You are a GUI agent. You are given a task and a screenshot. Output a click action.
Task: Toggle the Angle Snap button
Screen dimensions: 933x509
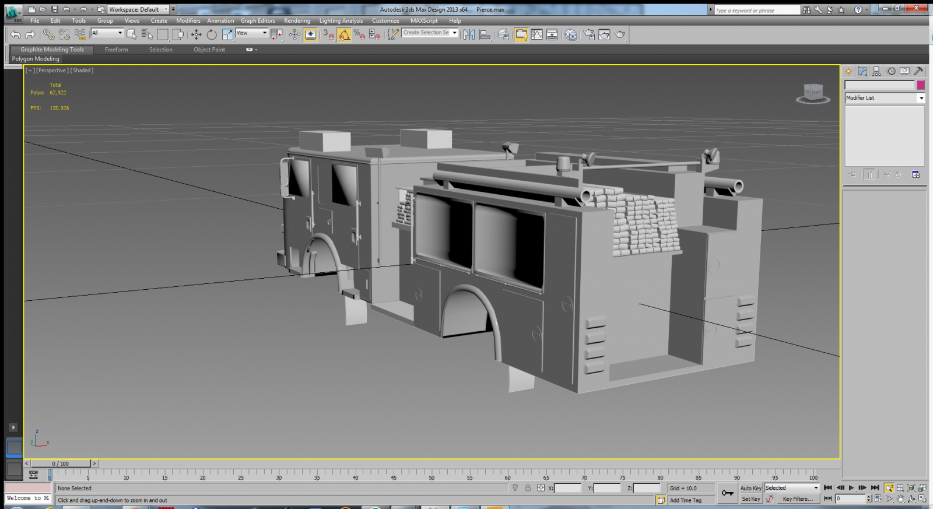click(x=344, y=35)
